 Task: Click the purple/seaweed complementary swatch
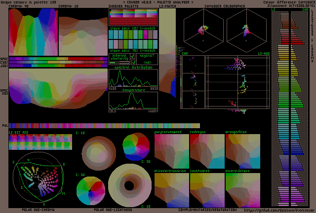(x=172, y=151)
